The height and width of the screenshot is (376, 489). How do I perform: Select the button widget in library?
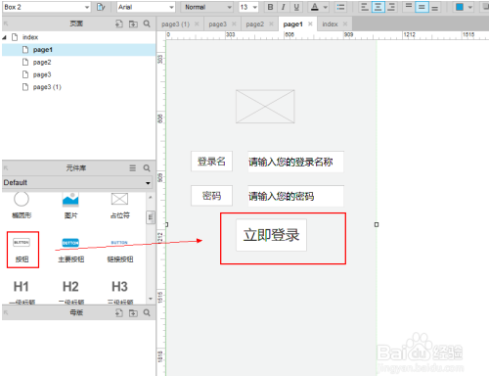[22, 250]
